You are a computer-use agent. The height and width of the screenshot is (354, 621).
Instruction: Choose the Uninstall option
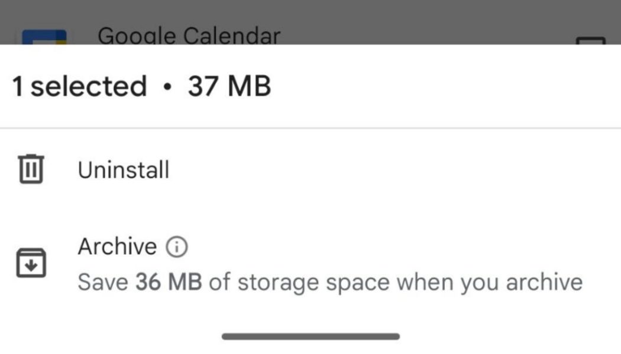coord(123,169)
